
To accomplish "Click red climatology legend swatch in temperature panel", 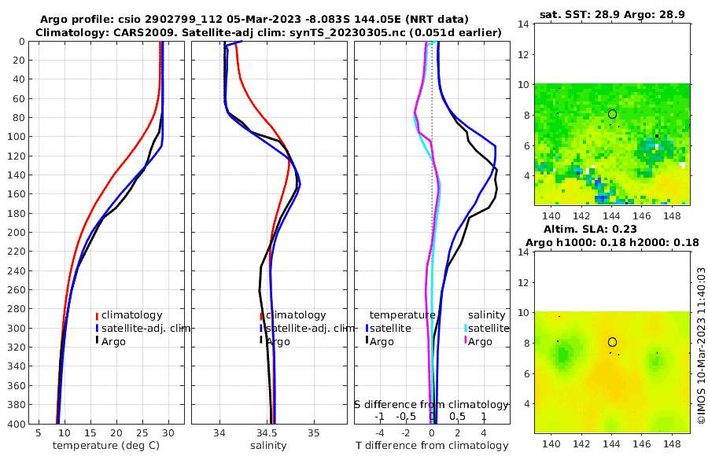I will click(97, 316).
